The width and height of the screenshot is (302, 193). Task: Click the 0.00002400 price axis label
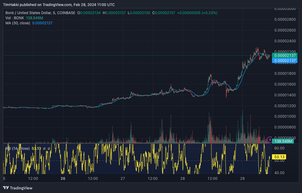click(285, 41)
